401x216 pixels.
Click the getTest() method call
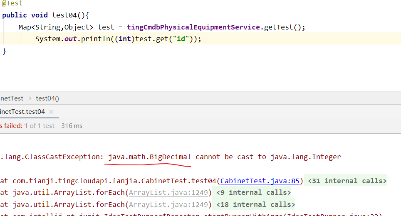pos(282,27)
